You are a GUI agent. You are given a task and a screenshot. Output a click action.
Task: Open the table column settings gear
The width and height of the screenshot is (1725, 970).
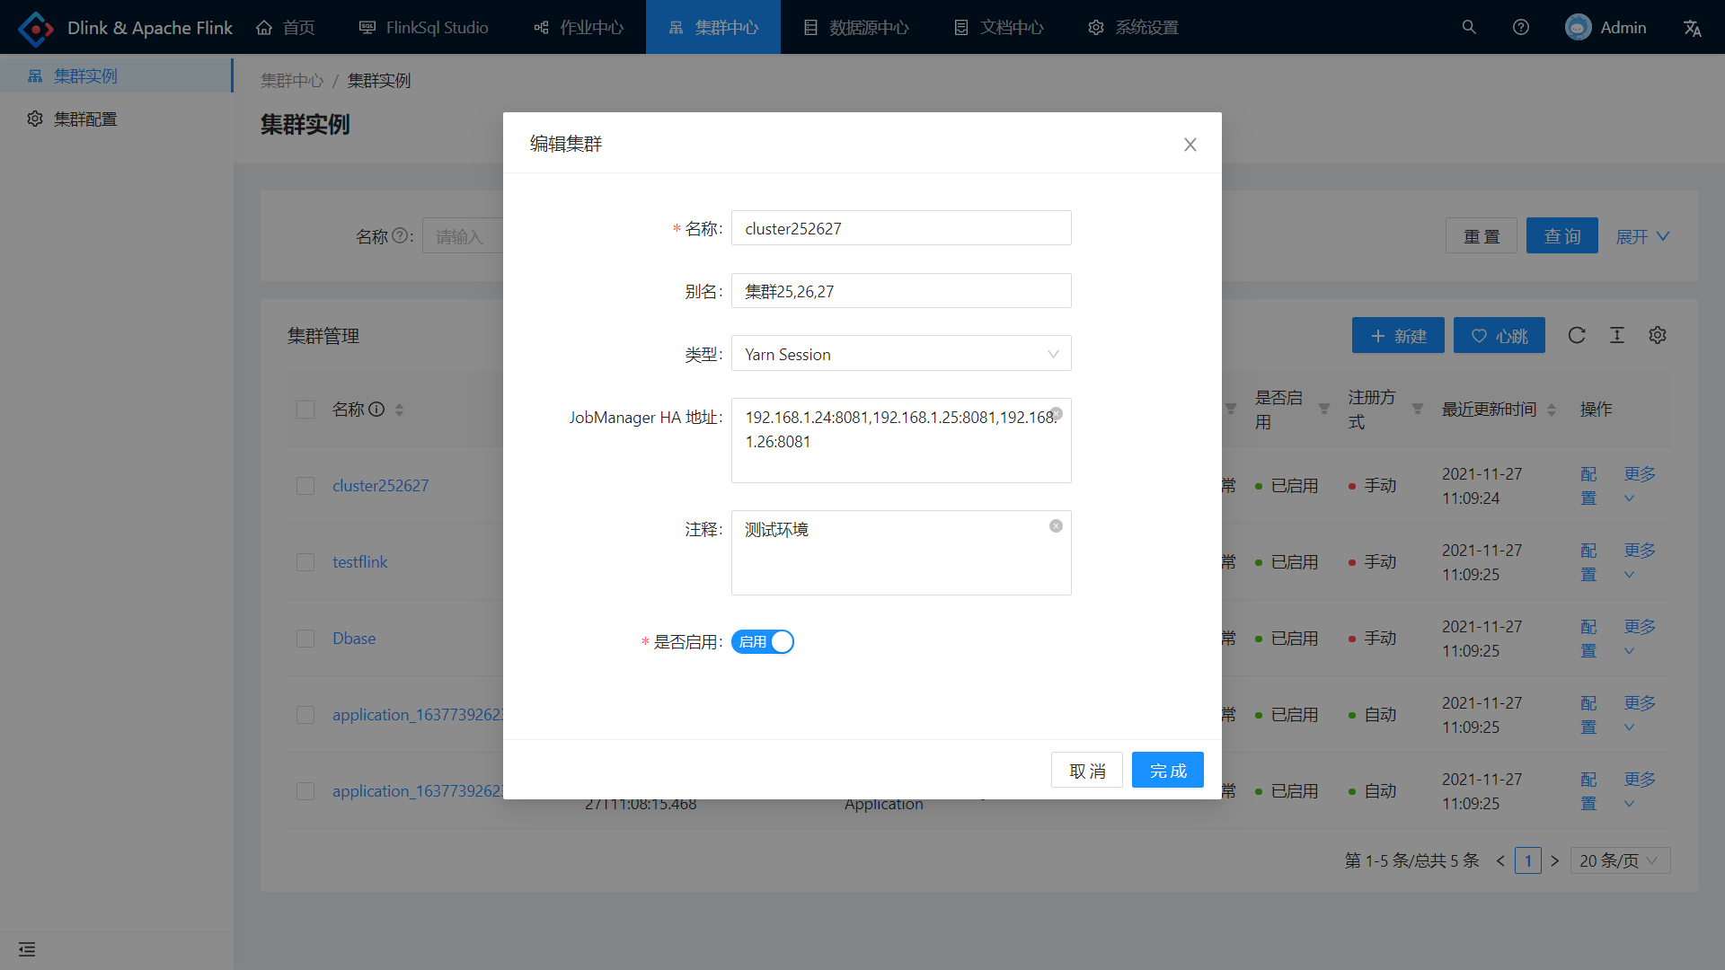pos(1658,335)
